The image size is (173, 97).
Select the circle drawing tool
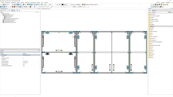[x=41, y=7]
